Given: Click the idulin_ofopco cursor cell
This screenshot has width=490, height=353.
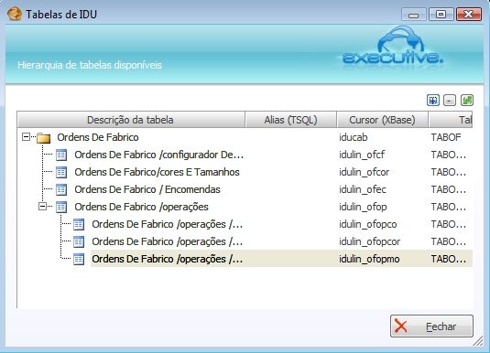Looking at the screenshot, I should click(368, 224).
